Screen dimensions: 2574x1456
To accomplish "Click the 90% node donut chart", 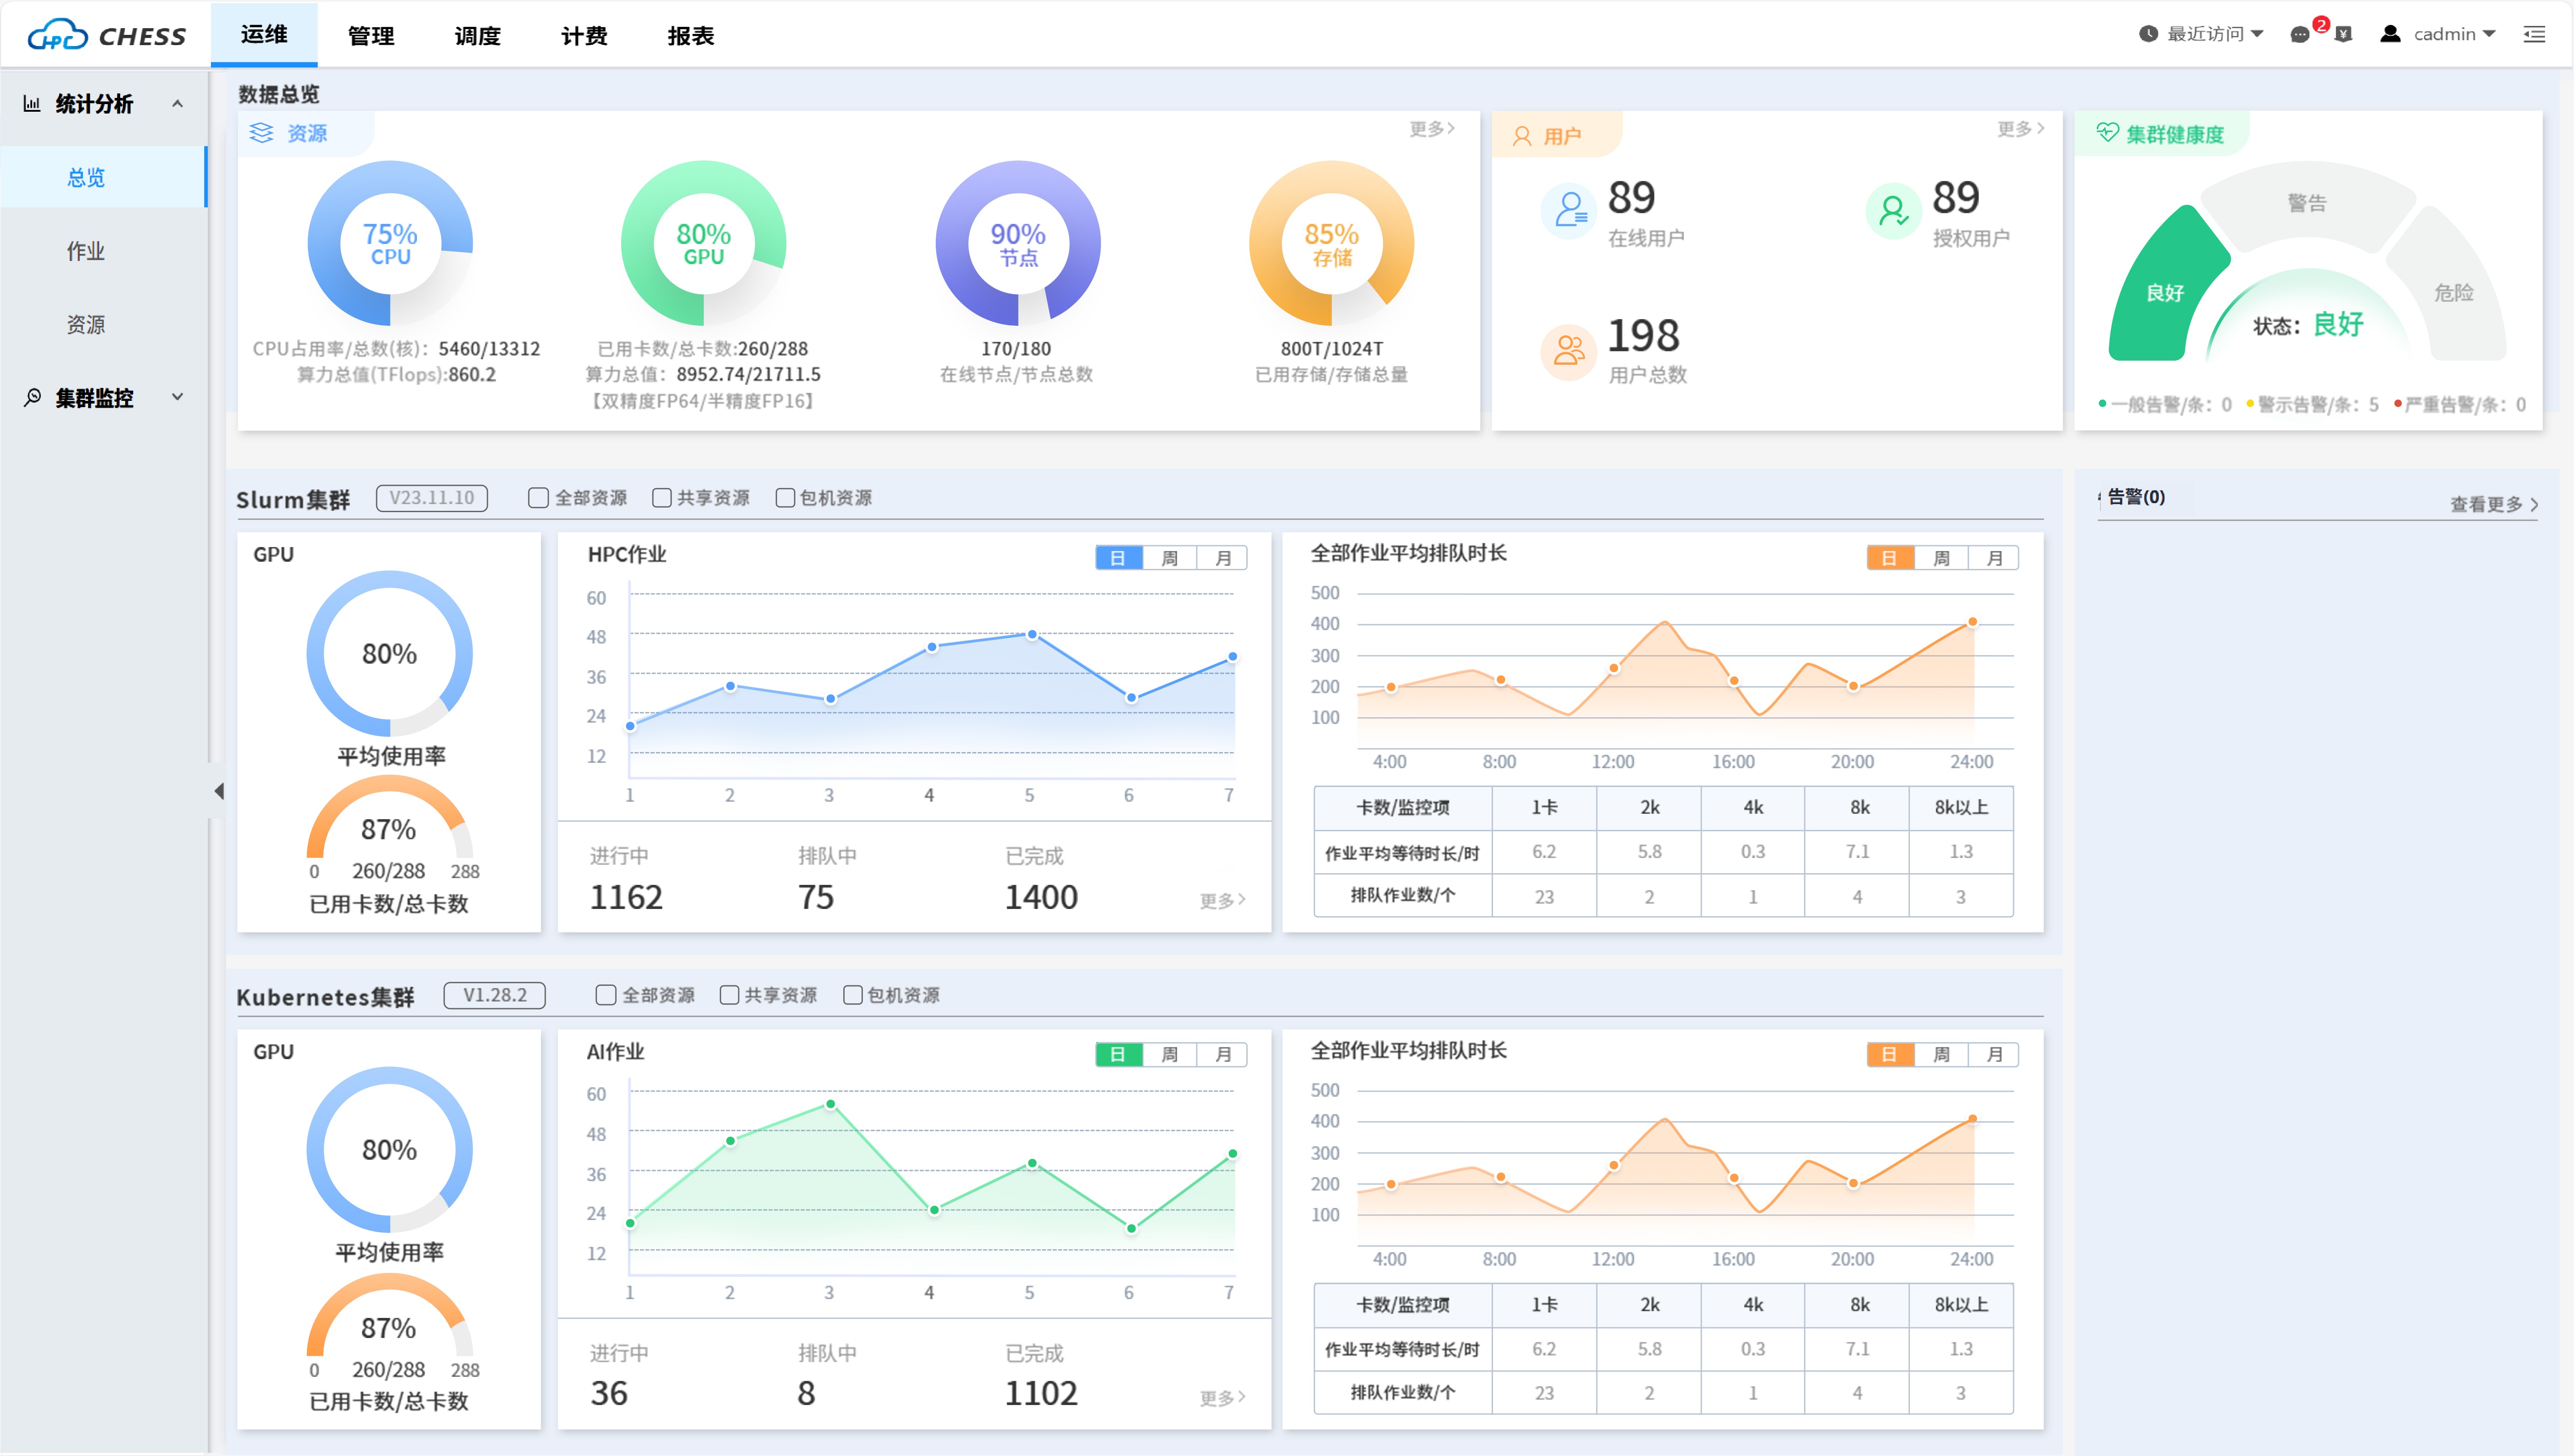I will [x=1018, y=243].
